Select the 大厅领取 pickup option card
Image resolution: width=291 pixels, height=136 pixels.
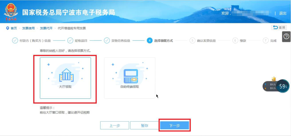[x=65, y=78]
